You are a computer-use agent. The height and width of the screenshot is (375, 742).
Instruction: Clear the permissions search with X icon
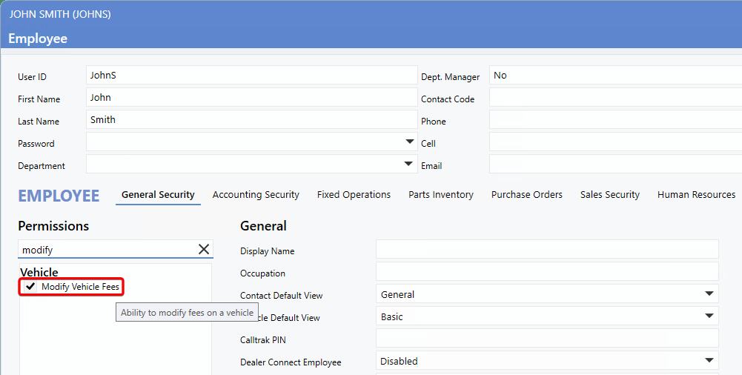click(204, 250)
